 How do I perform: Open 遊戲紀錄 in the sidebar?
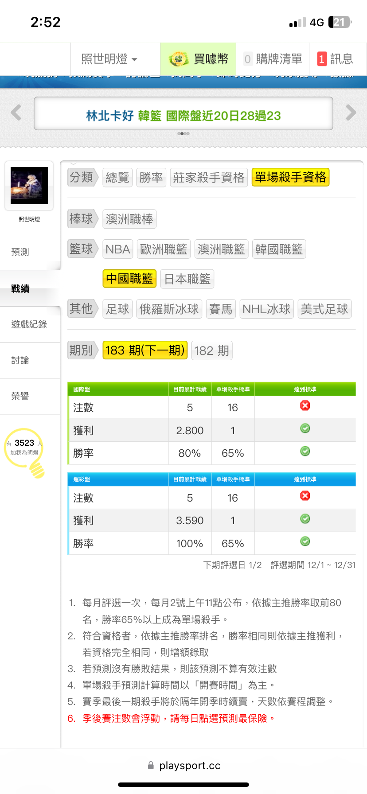click(29, 324)
